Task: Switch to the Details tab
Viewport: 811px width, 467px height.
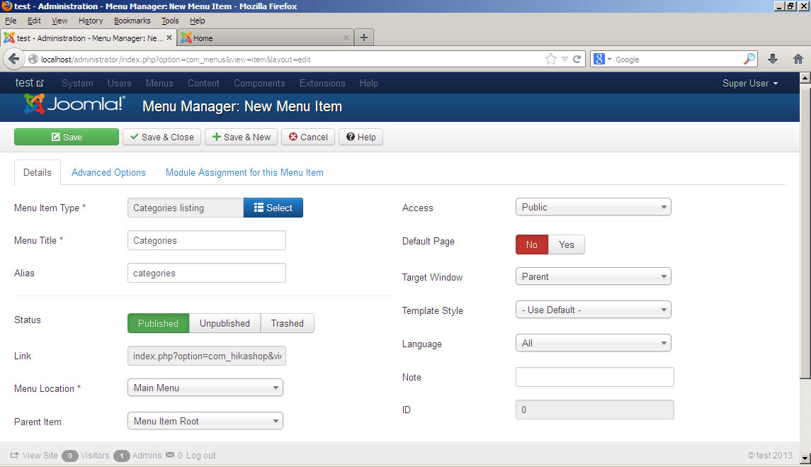Action: coord(38,172)
